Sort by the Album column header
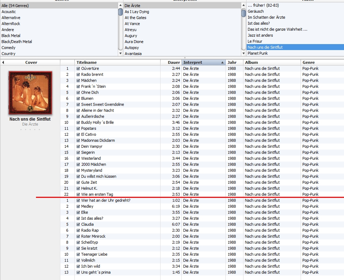The image size is (344, 280). (272, 62)
